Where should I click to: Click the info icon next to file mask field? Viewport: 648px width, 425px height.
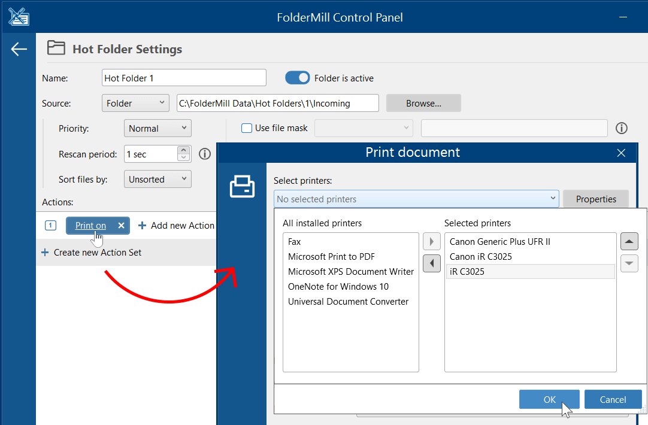point(622,128)
